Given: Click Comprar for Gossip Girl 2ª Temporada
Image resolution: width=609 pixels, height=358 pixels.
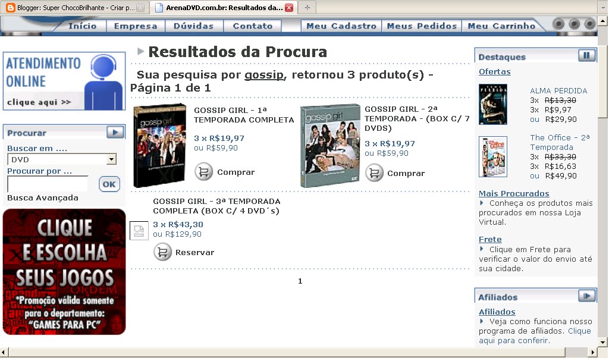Looking at the screenshot, I should (406, 173).
